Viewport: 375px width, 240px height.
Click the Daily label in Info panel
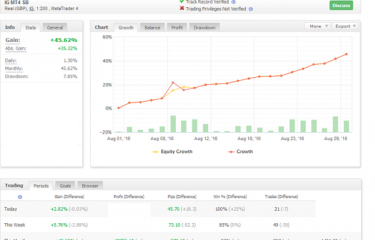[x=11, y=60]
